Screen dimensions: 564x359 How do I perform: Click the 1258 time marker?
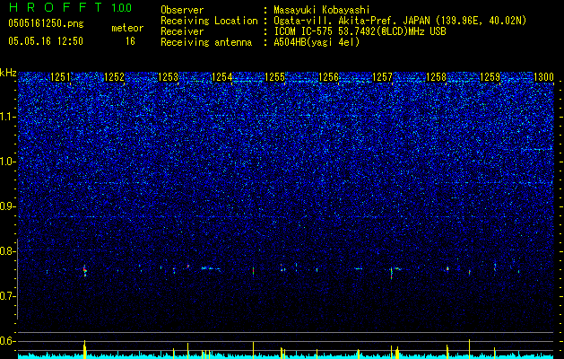[437, 76]
